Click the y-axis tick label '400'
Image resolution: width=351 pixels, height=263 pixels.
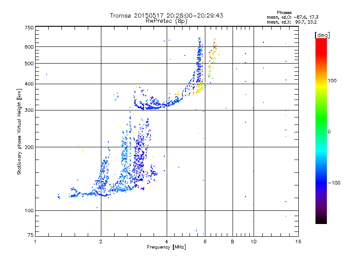(29, 84)
